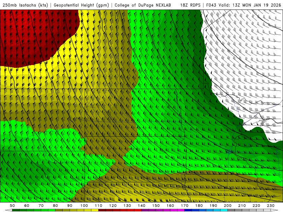Click the legend value 220

point(256,206)
